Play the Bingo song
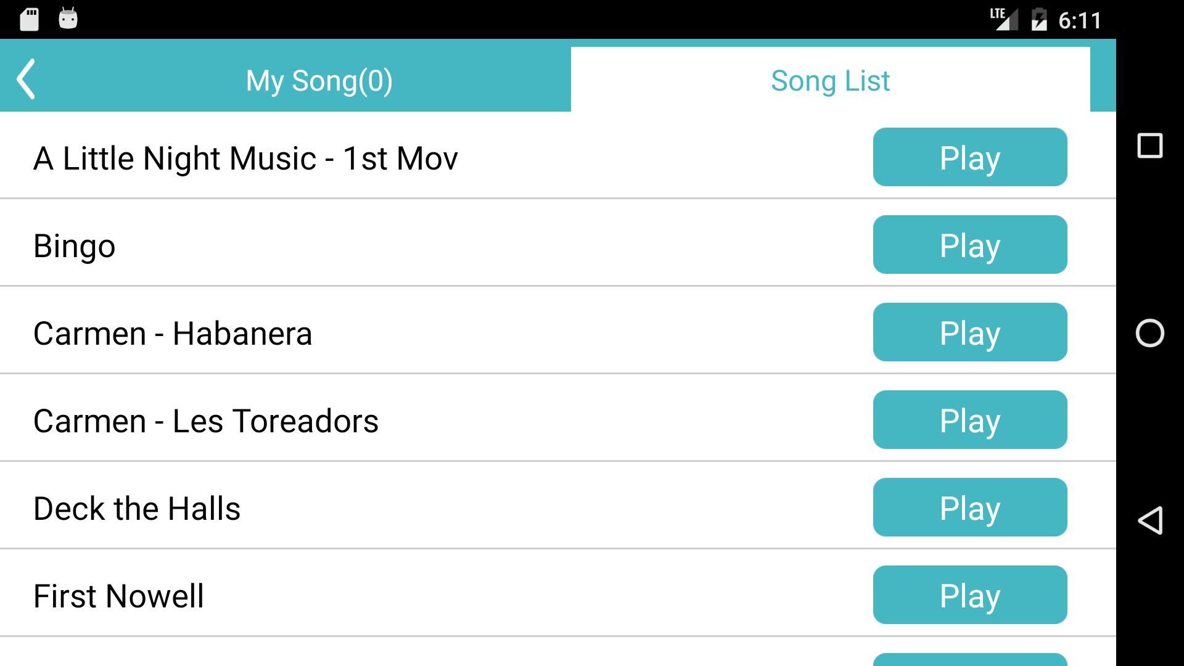 [x=969, y=245]
